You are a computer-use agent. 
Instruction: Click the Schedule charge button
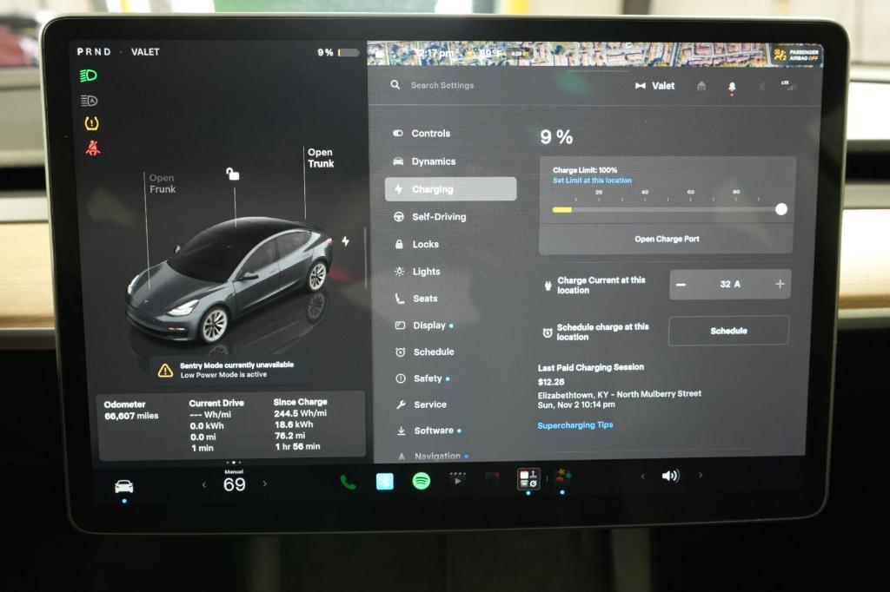pos(729,331)
